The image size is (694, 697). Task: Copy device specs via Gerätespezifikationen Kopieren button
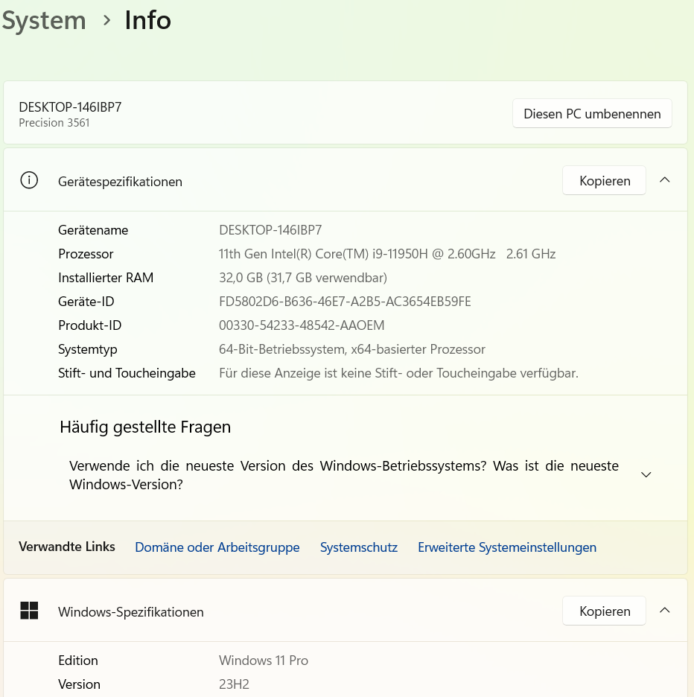(604, 180)
